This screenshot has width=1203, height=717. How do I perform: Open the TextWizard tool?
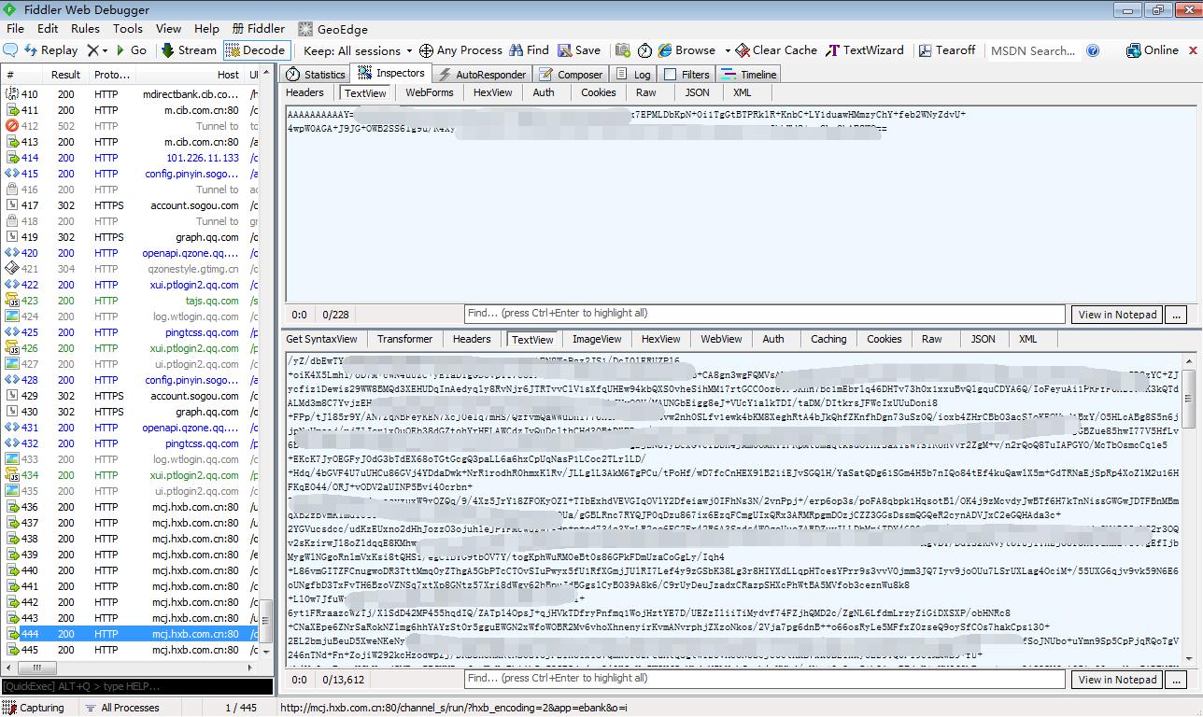864,50
